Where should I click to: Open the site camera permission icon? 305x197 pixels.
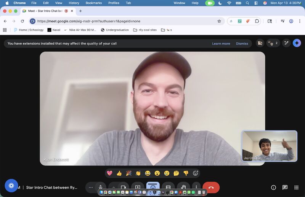[32, 21]
